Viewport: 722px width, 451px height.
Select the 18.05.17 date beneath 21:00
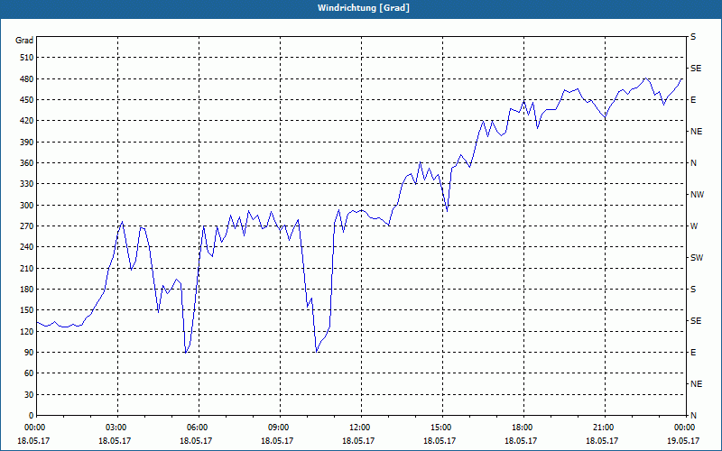(x=602, y=440)
